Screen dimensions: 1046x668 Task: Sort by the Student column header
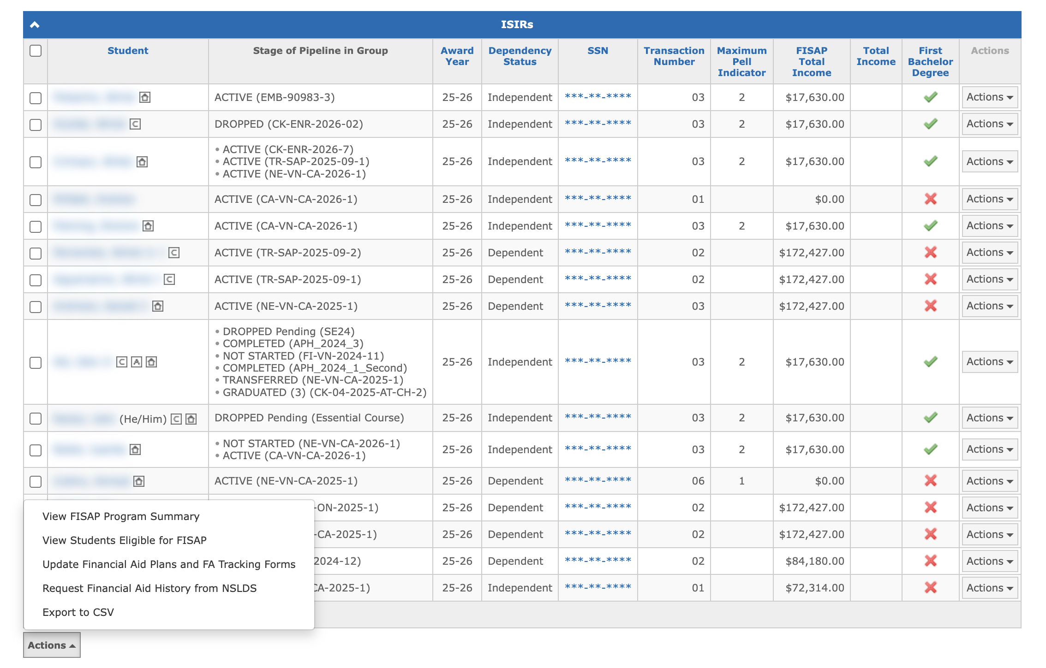[x=128, y=51]
